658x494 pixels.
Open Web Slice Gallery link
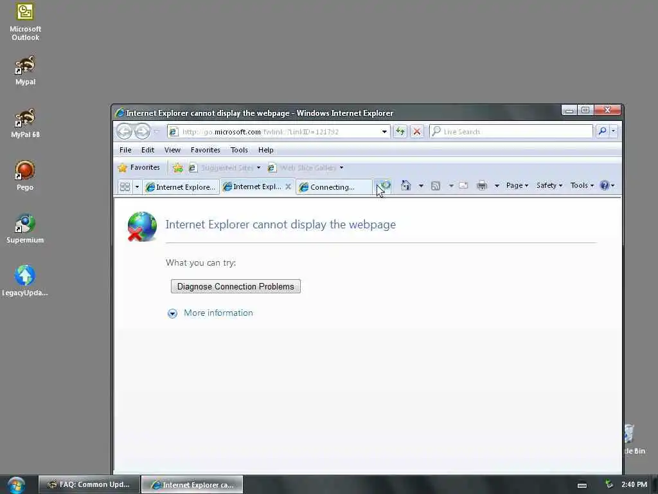[x=302, y=168]
